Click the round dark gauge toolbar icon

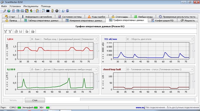pyautogui.click(x=57, y=11)
